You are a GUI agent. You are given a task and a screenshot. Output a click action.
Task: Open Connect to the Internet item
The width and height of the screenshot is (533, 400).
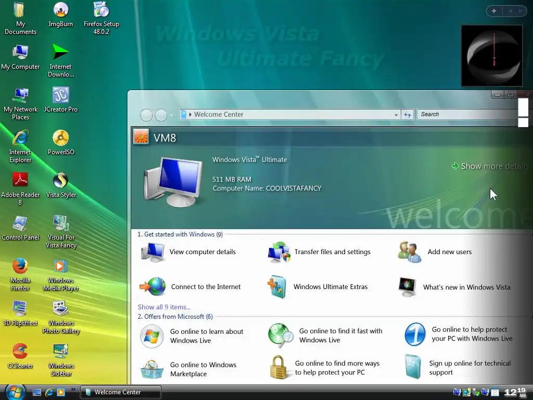coord(190,287)
